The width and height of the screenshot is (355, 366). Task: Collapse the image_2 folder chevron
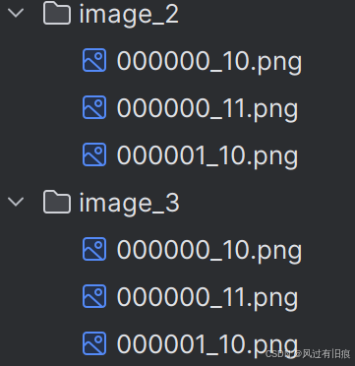pos(16,13)
